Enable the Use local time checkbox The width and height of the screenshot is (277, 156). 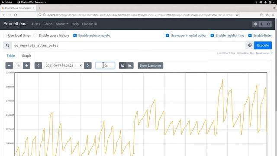click(x=5, y=36)
